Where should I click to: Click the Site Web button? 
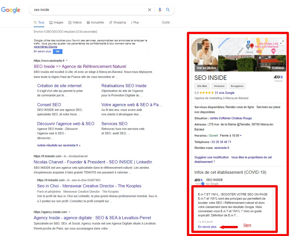tap(202, 86)
